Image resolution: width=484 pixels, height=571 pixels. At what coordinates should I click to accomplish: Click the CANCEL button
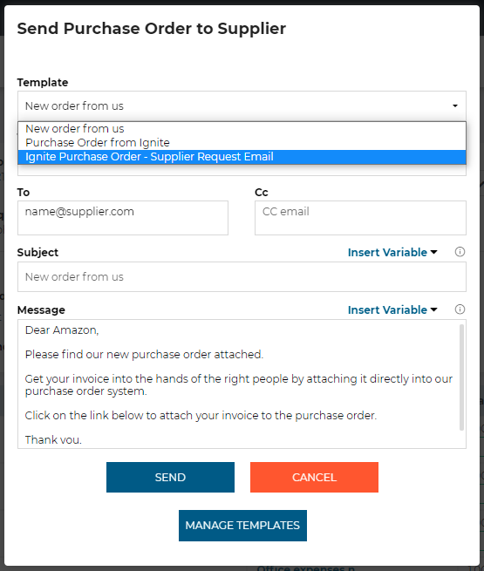[314, 478]
